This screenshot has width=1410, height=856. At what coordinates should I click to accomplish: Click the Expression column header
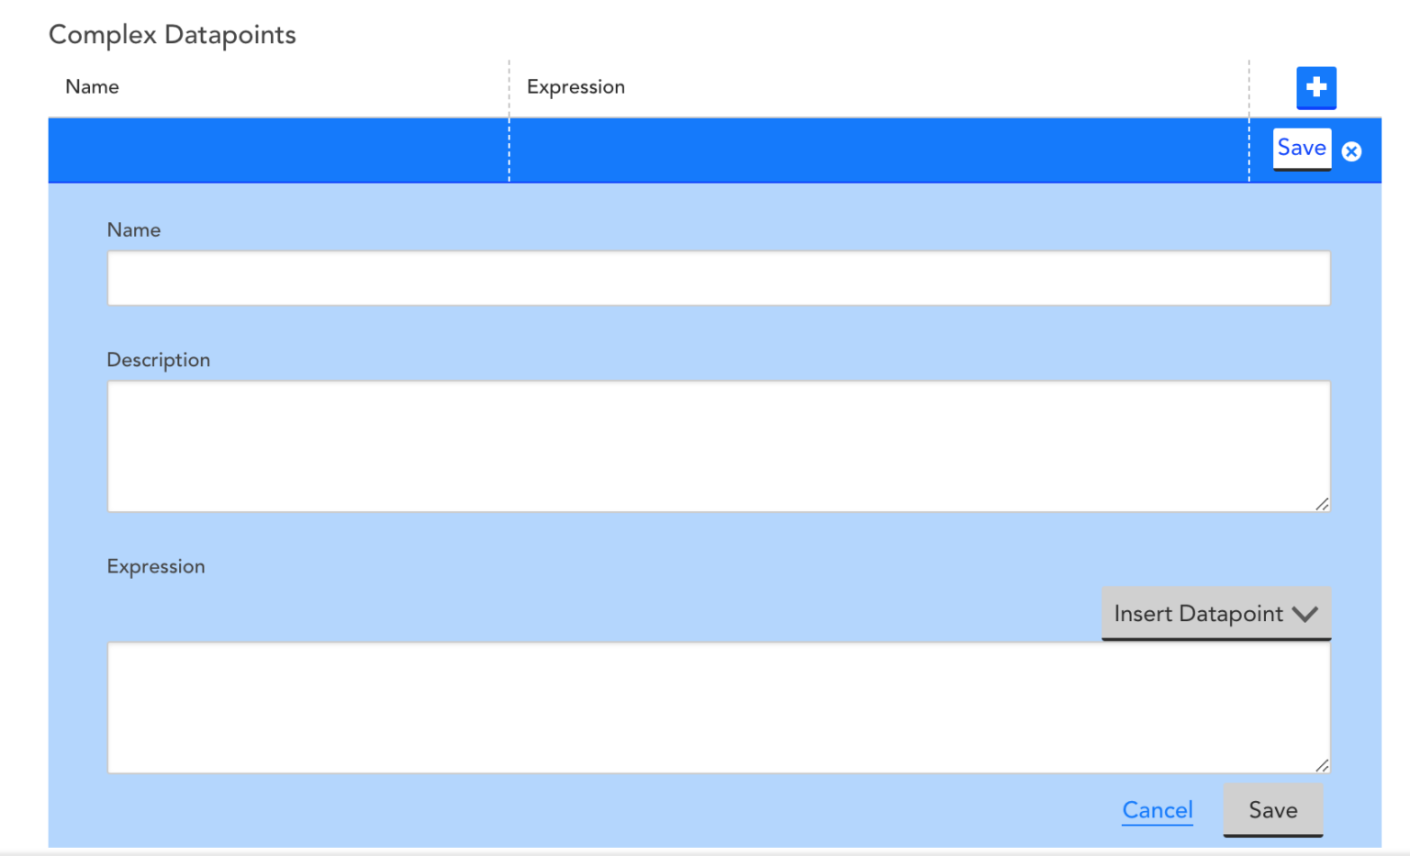[576, 87]
